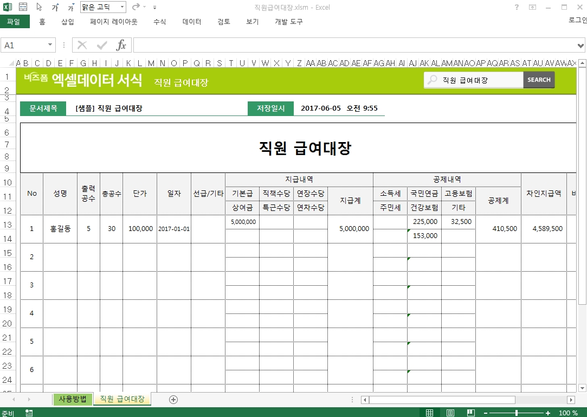587x417 pixels.
Task: Click the cancel X icon in formula bar
Action: [x=82, y=46]
